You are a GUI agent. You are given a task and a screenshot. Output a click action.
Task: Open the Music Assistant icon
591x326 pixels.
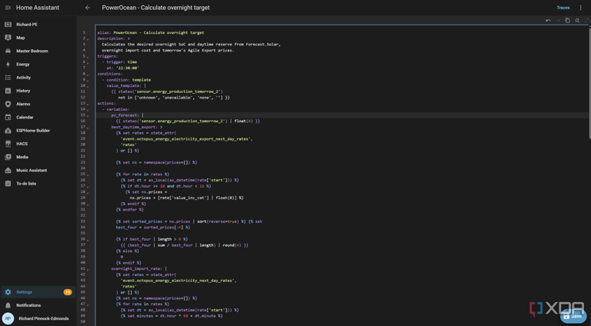click(8, 170)
